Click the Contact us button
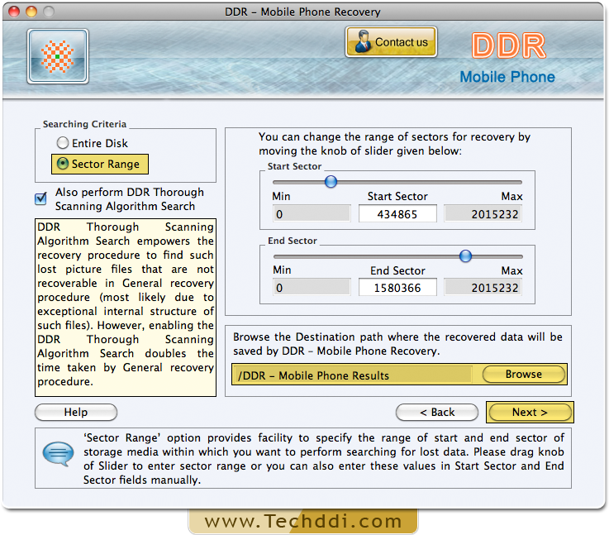The width and height of the screenshot is (609, 535). [x=391, y=42]
